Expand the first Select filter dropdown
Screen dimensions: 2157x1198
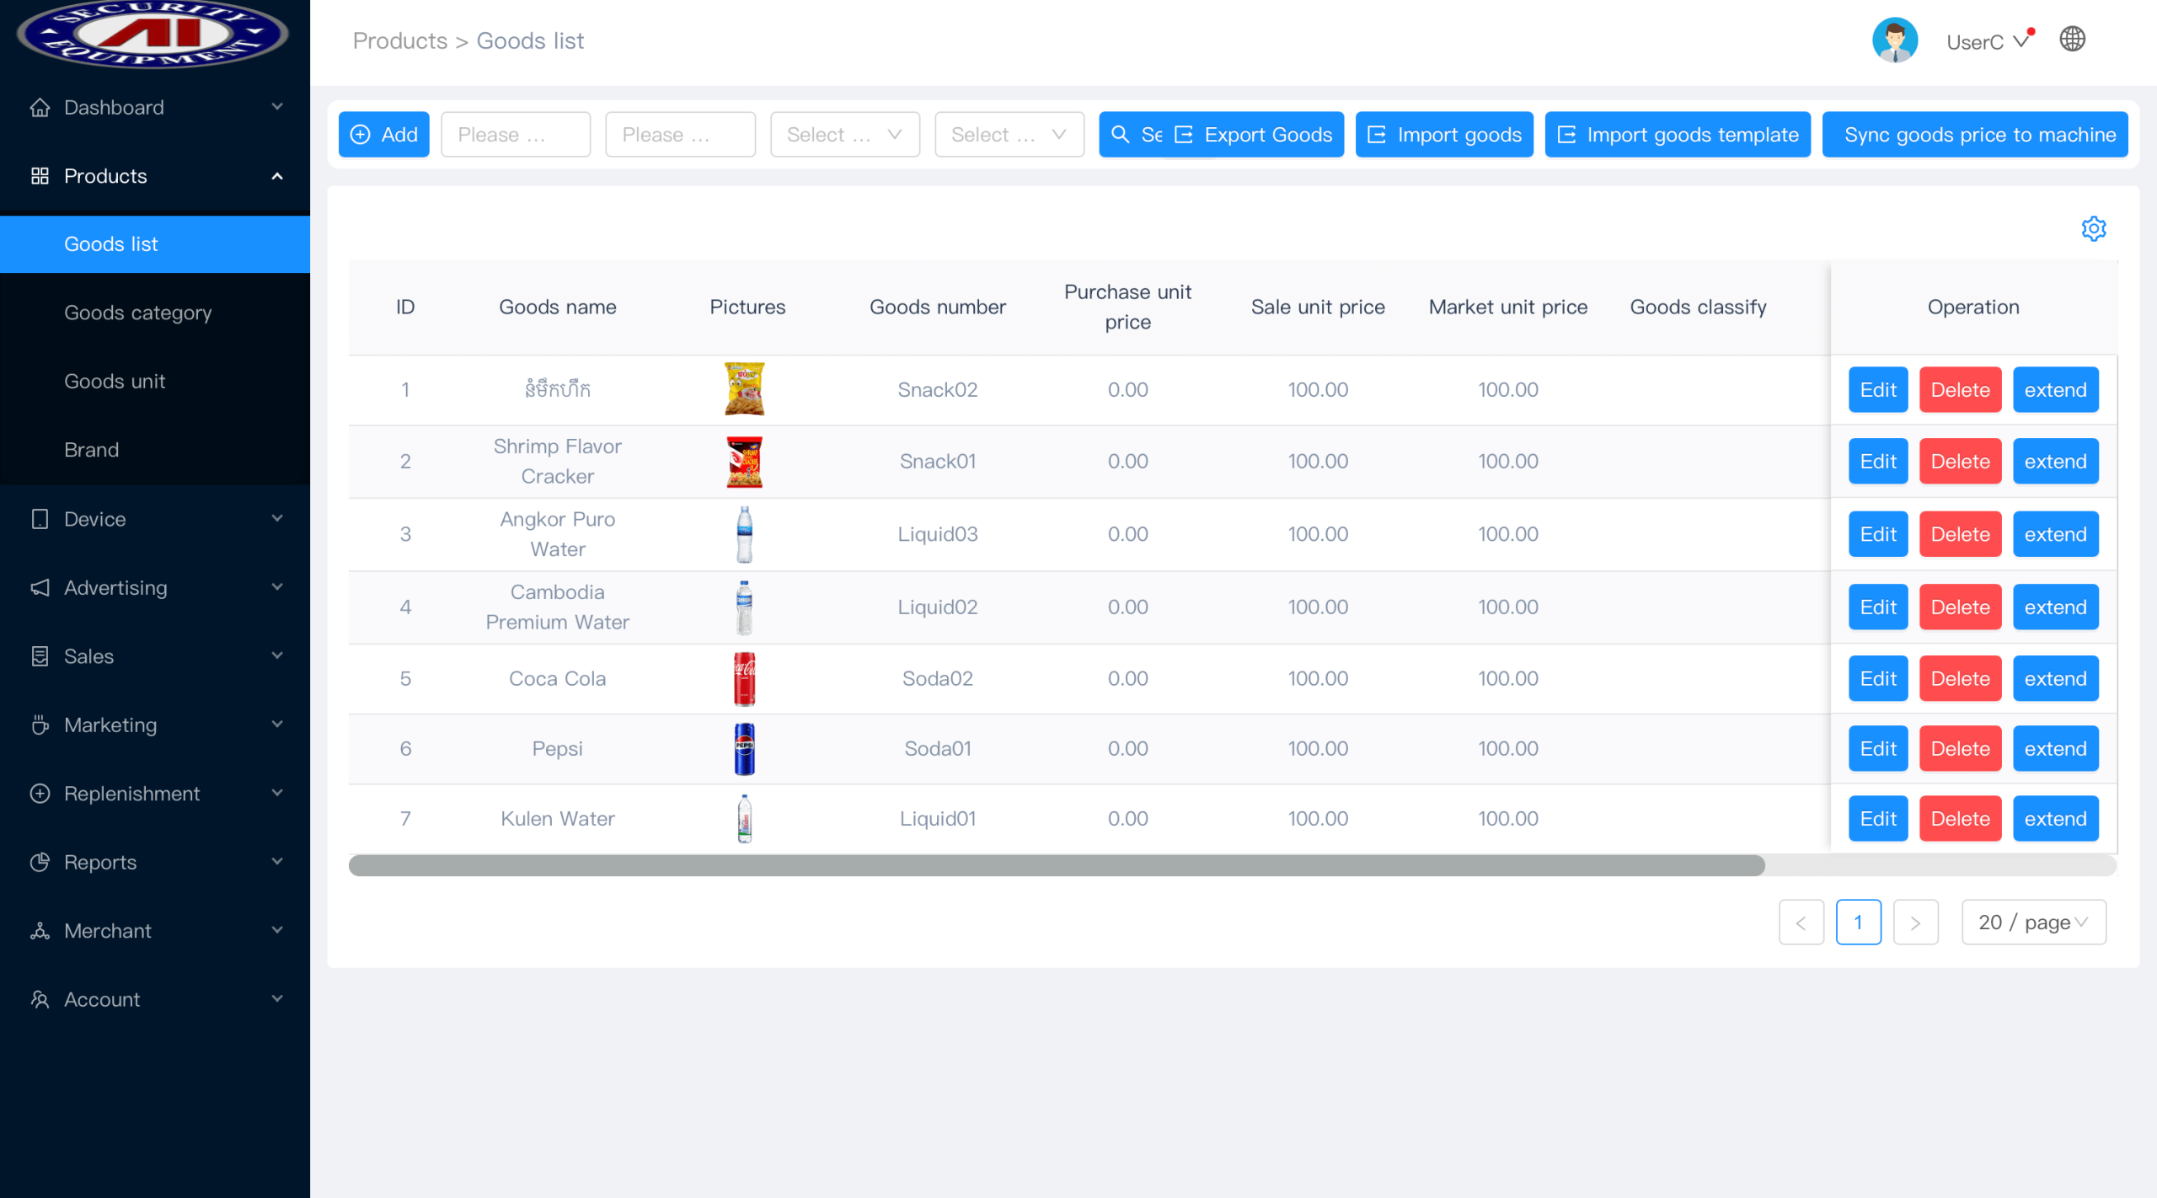pos(843,134)
